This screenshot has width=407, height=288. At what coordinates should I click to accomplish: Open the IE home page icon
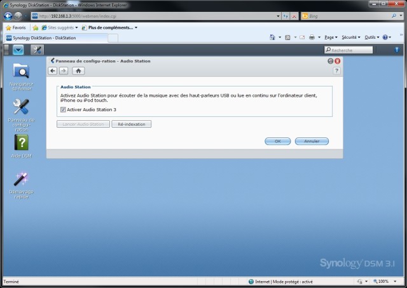(x=272, y=38)
